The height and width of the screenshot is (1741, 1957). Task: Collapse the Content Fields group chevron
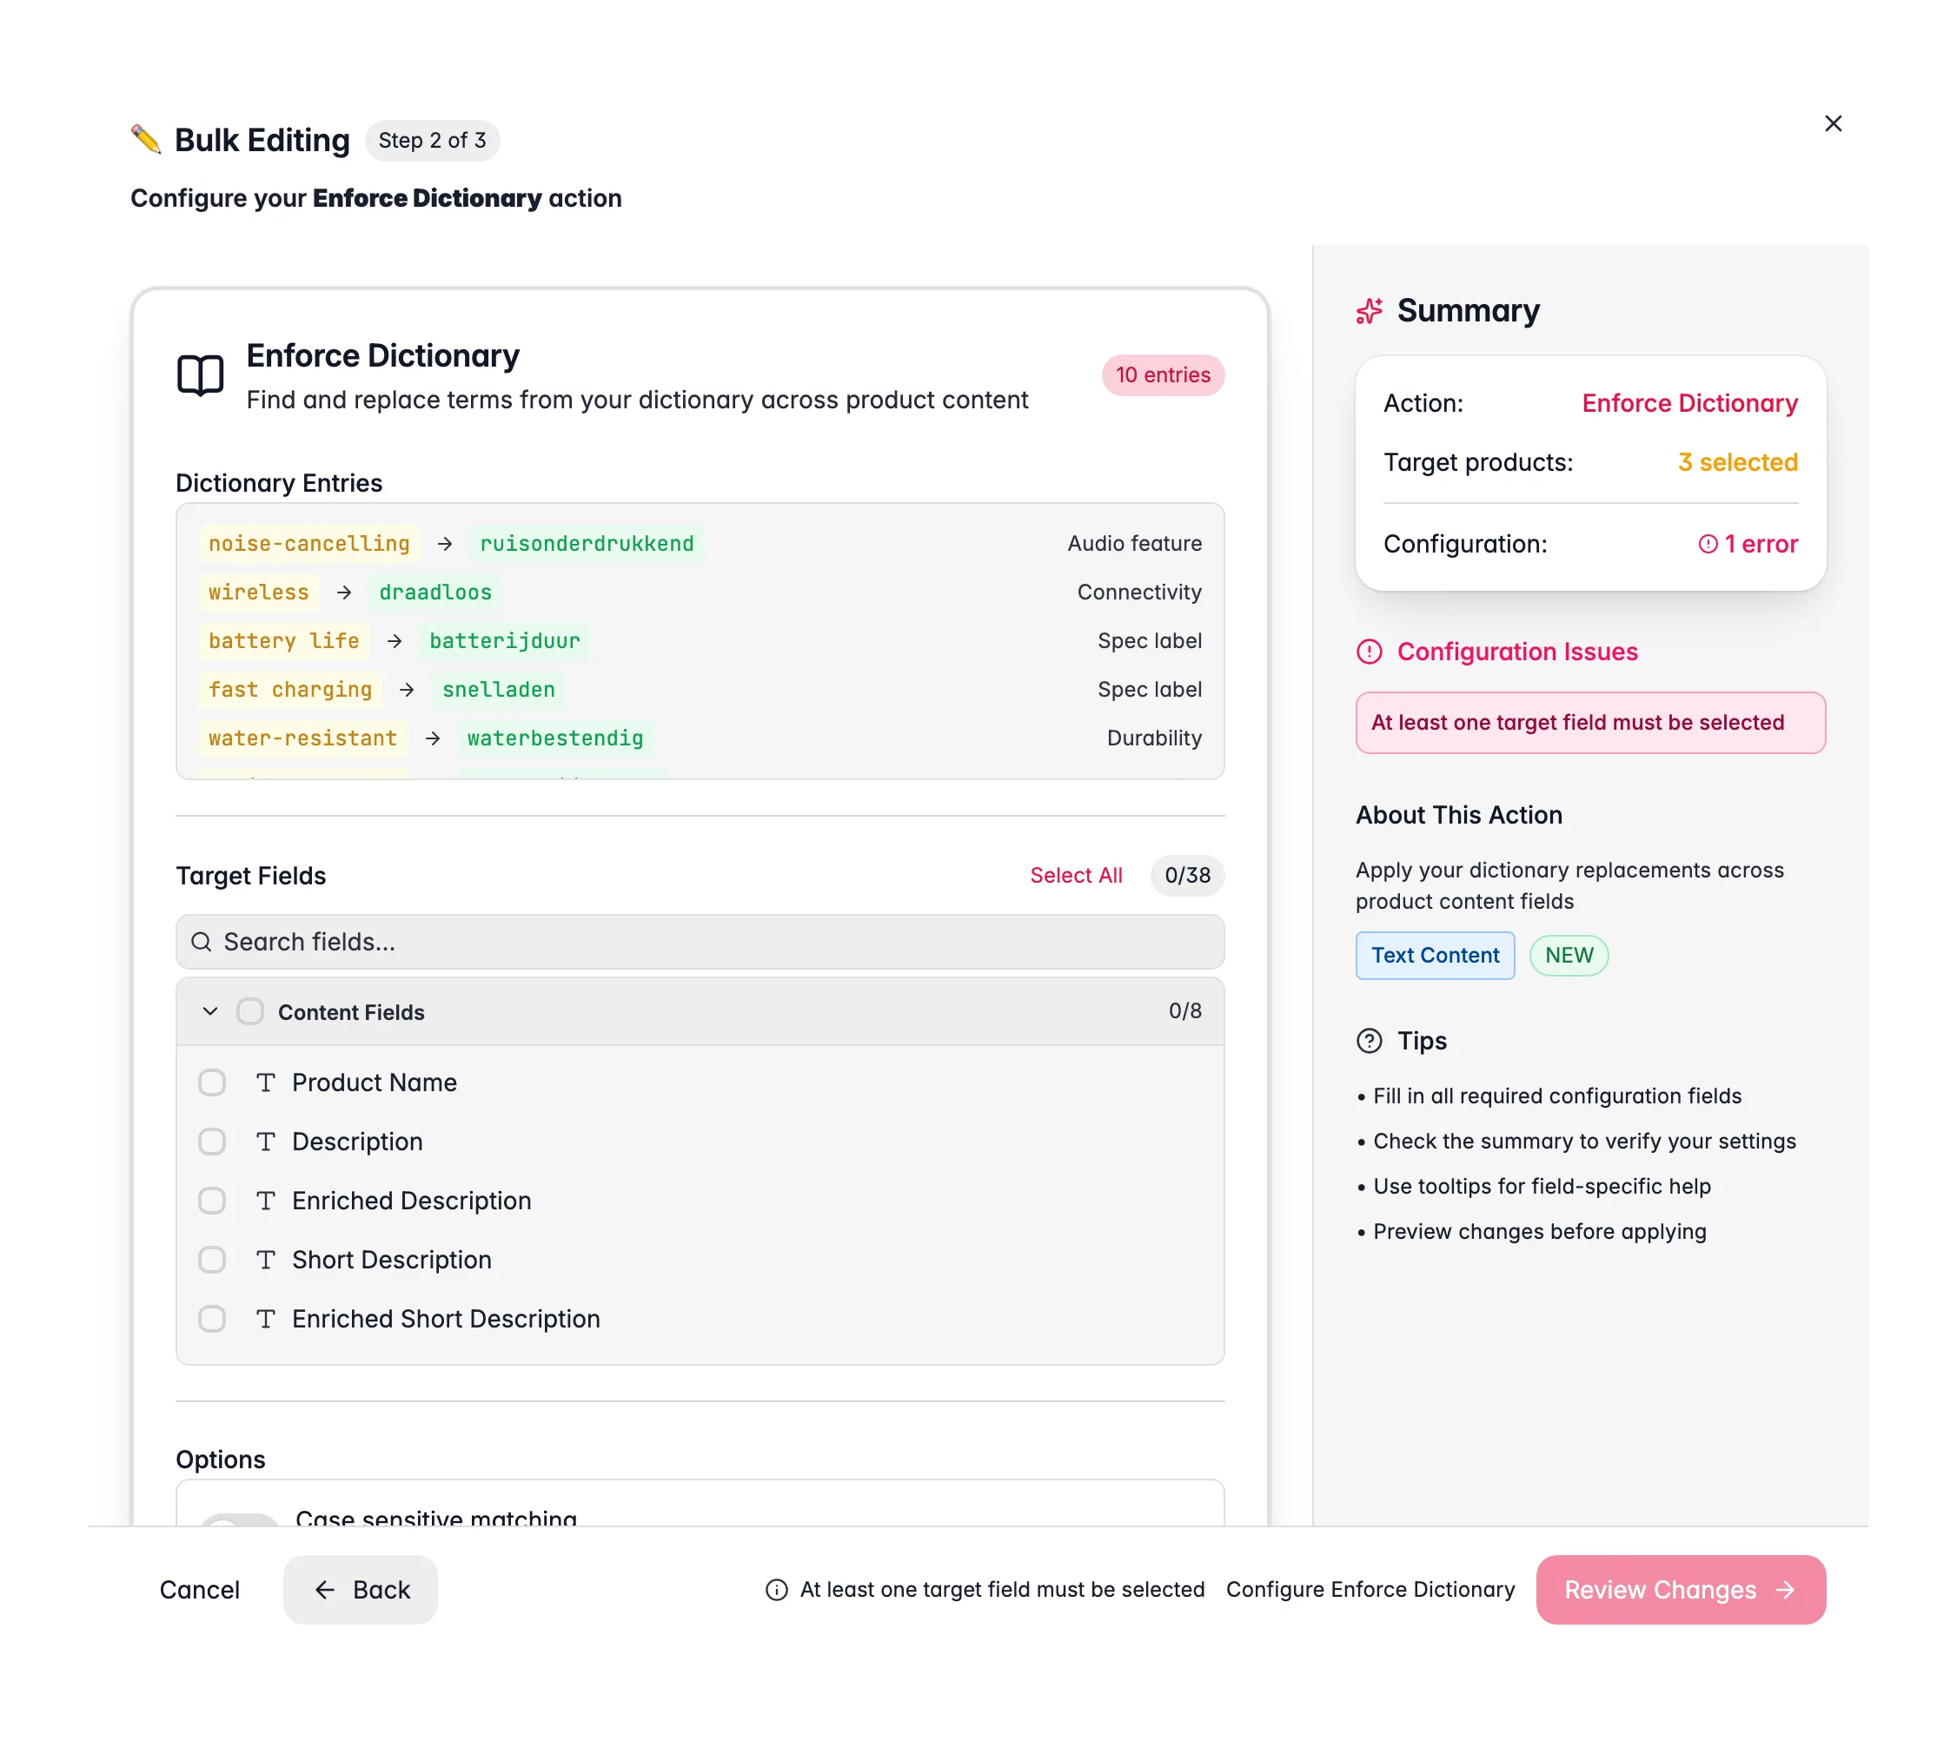pos(210,1012)
